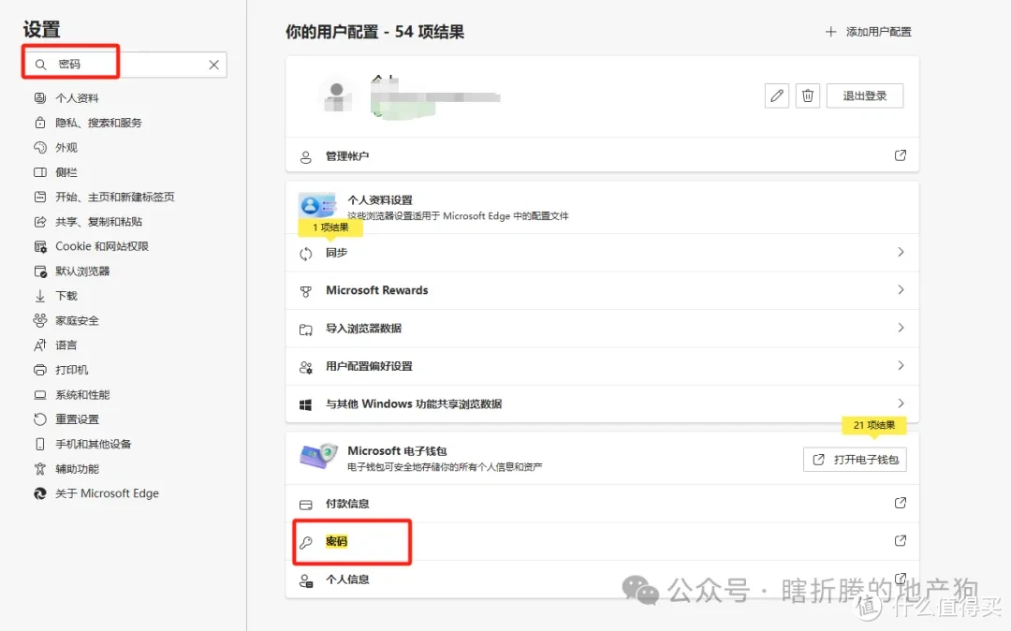Image resolution: width=1011 pixels, height=631 pixels.
Task: Click the edit pencil icon for profile
Action: [776, 96]
